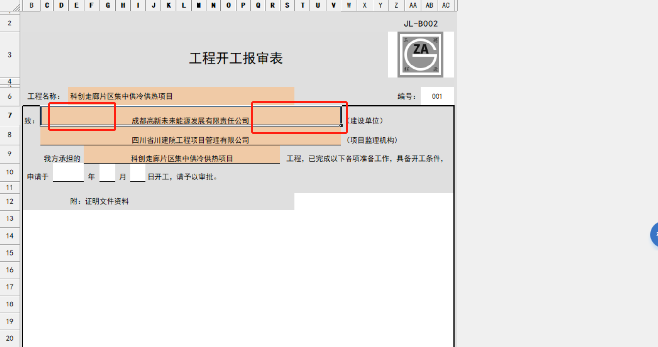This screenshot has height=347, width=658.
Task: Select row 10 header
Action: click(x=10, y=172)
